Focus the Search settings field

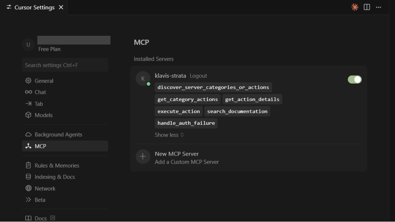[x=65, y=65]
